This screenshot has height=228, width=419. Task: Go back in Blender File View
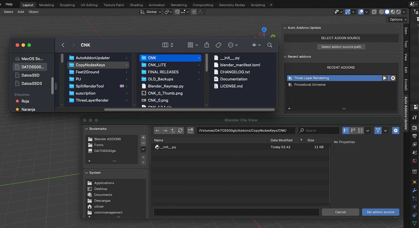(157, 130)
